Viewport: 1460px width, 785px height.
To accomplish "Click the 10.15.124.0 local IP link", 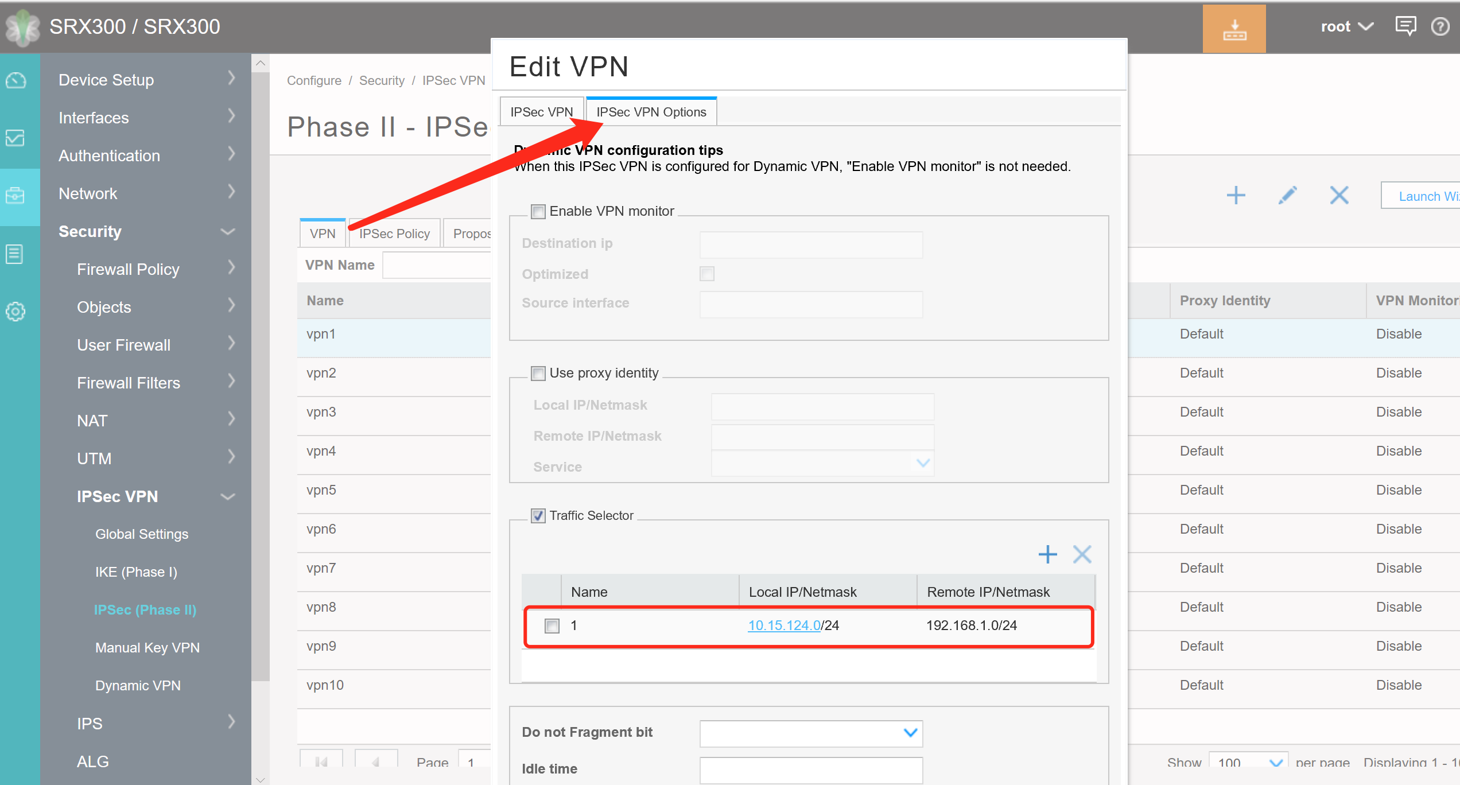I will 784,625.
